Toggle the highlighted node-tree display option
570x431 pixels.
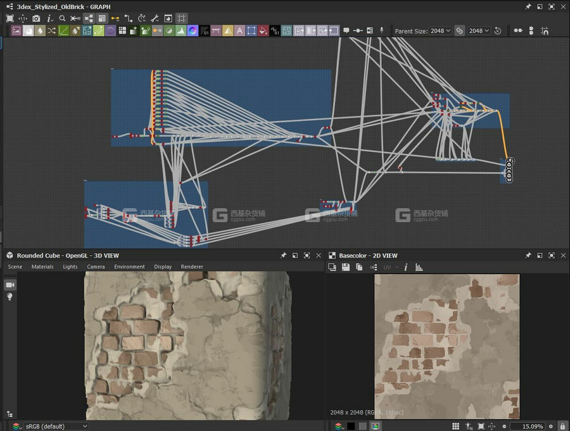pos(89,18)
